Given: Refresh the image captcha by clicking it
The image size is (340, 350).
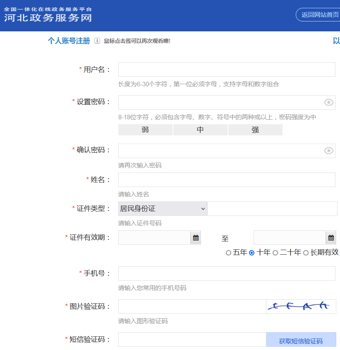Looking at the screenshot, I should click(301, 306).
